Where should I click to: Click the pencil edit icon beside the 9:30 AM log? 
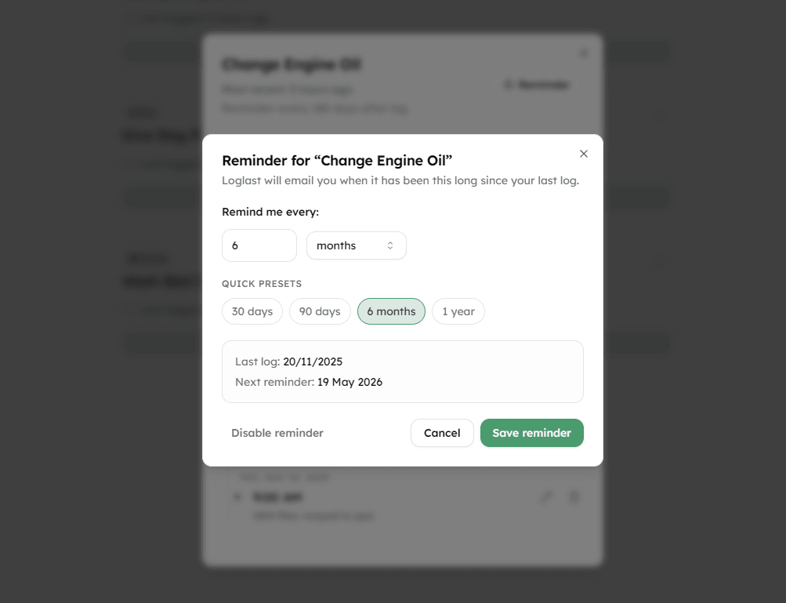pyautogui.click(x=546, y=496)
